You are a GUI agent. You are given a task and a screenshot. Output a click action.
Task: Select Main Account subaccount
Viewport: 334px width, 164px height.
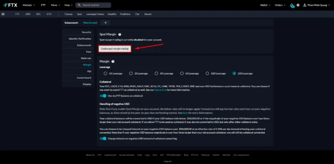click(90, 23)
